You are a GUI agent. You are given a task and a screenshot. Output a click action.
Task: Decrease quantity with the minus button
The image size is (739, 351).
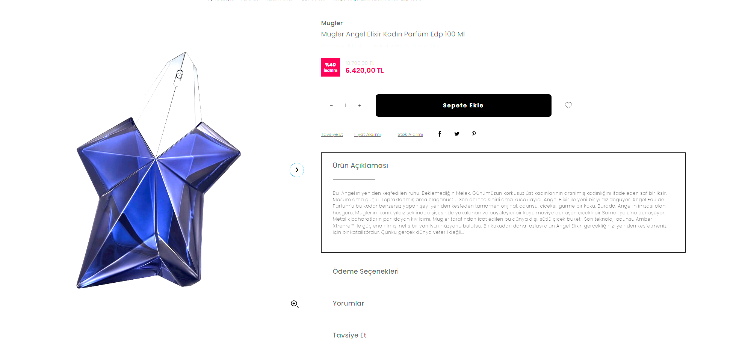(x=331, y=106)
